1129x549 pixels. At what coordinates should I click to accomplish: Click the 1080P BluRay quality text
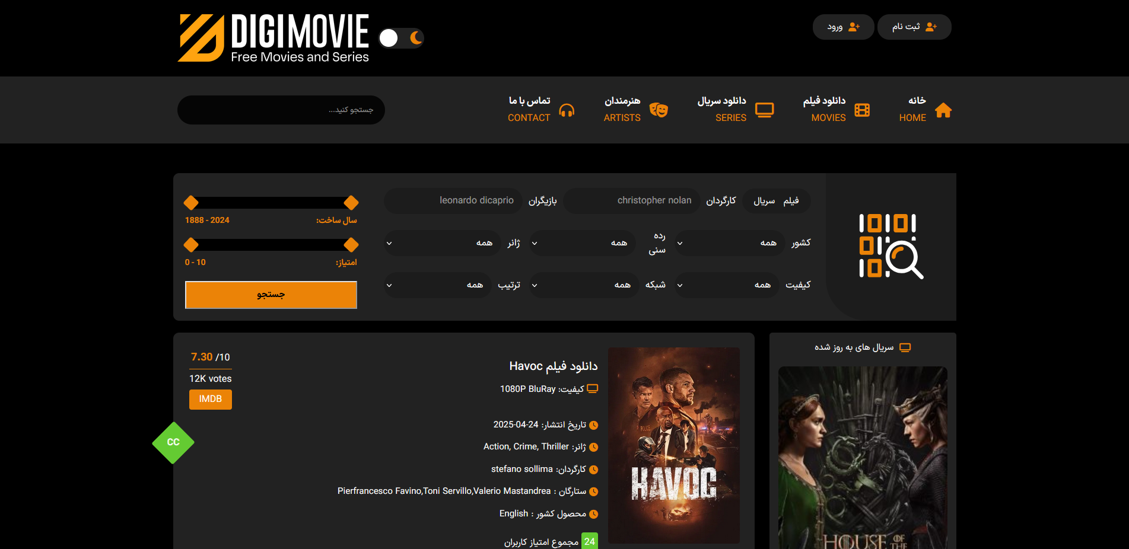(x=528, y=389)
